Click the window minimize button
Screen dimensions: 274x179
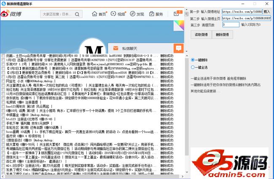click(x=243, y=4)
